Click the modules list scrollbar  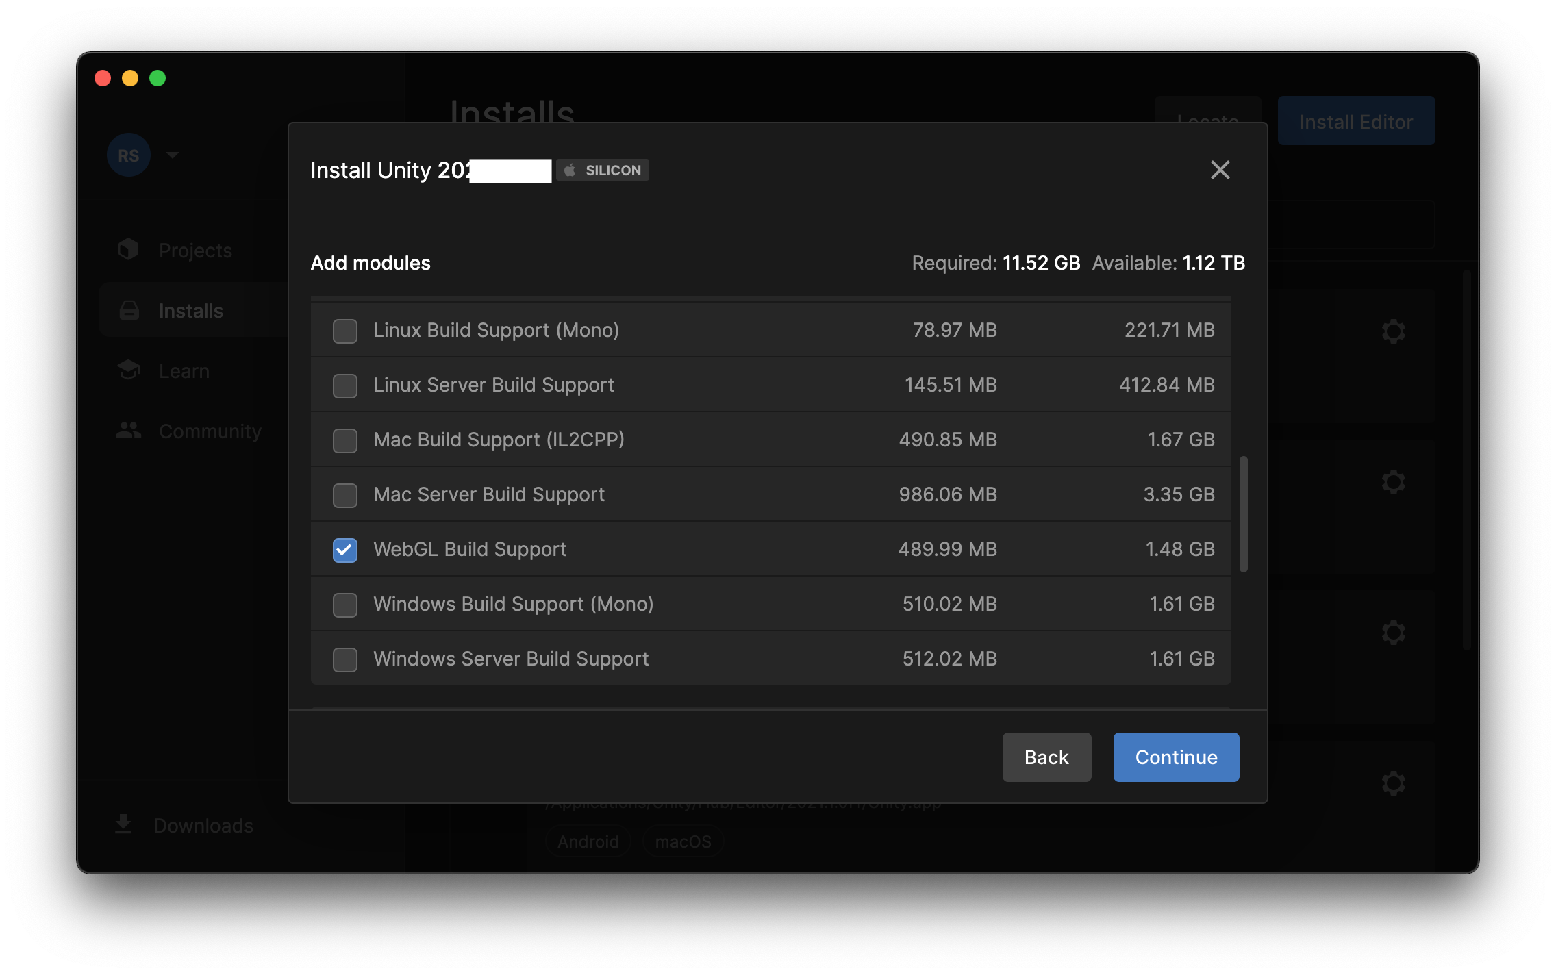click(1243, 514)
